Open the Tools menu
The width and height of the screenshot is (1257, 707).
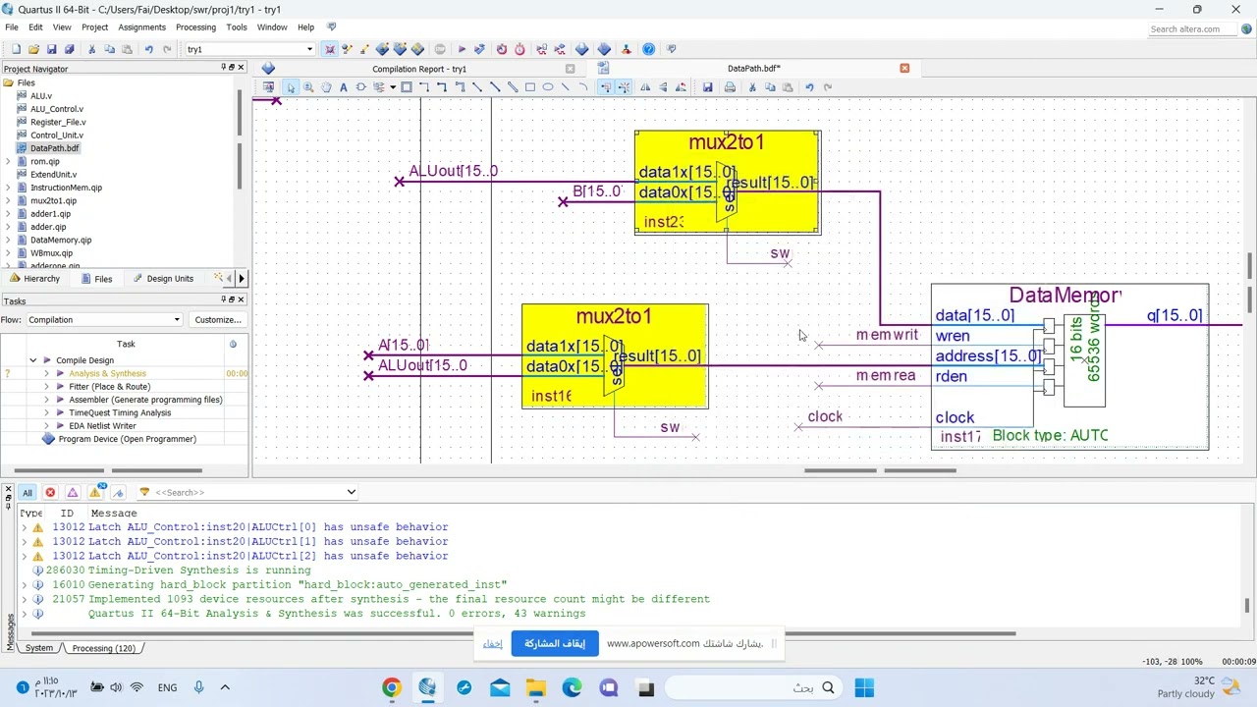click(237, 27)
